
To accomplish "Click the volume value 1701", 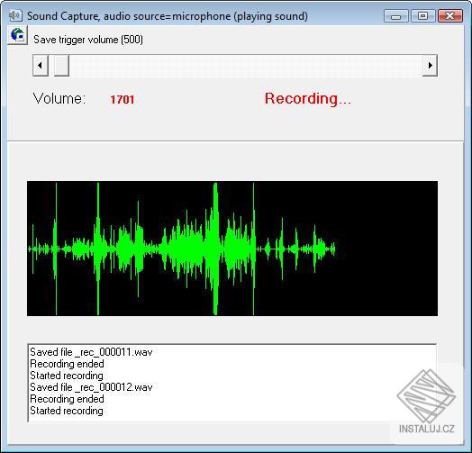I will coord(122,100).
